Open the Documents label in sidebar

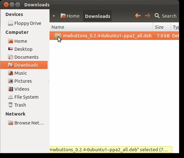[27, 57]
